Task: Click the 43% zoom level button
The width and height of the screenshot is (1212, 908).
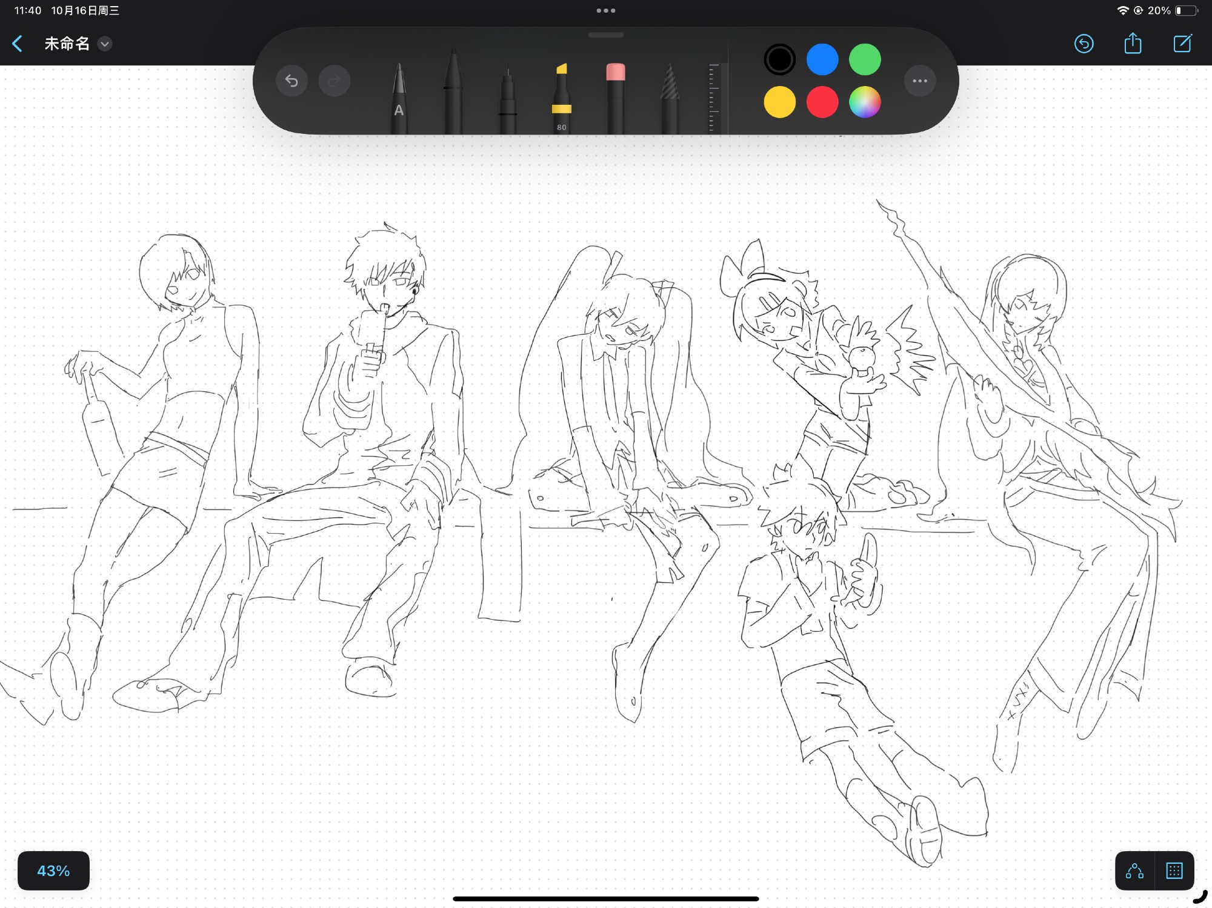Action: [53, 870]
